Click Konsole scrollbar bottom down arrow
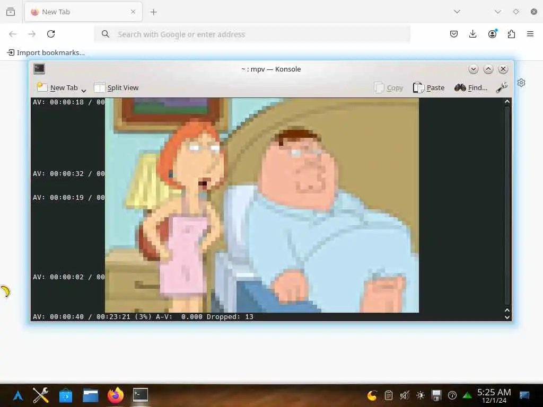Screen dimensions: 543x407 (x=507, y=317)
